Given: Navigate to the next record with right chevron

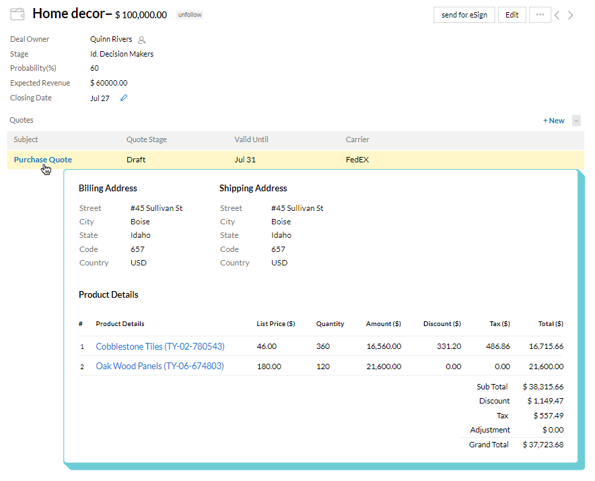Looking at the screenshot, I should (x=571, y=14).
